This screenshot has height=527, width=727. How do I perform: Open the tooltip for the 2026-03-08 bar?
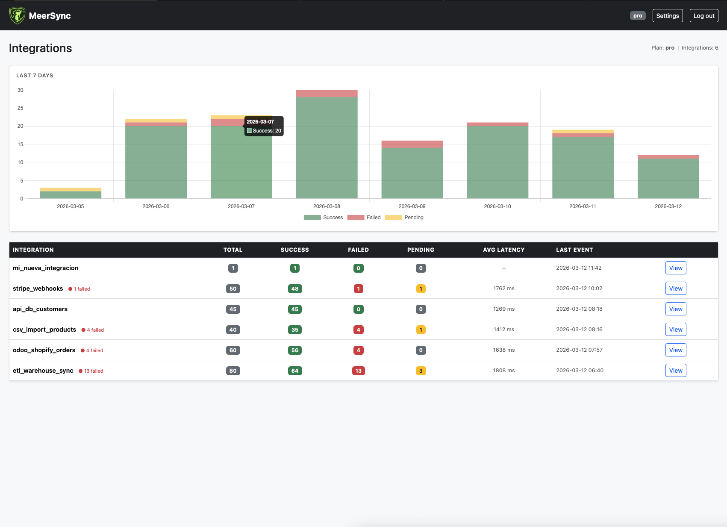326,145
